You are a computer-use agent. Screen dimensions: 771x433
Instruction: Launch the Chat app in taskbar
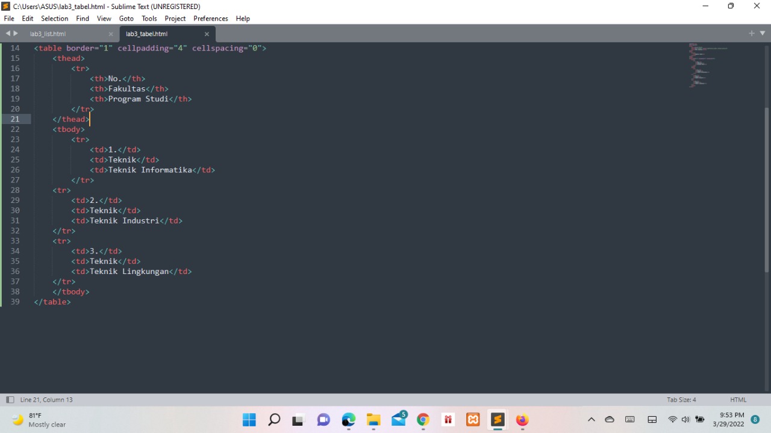click(x=323, y=420)
